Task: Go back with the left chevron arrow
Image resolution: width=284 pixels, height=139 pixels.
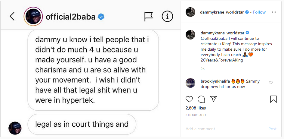Action: (12, 16)
